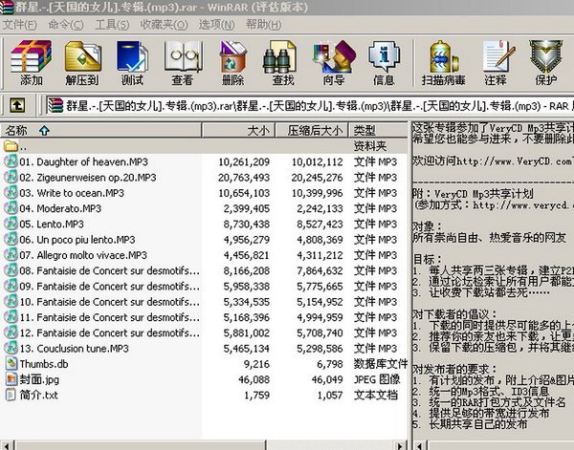Click the archive path address field
The width and height of the screenshot is (574, 450).
tap(309, 106)
